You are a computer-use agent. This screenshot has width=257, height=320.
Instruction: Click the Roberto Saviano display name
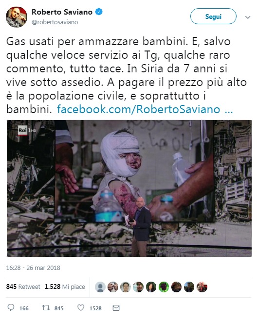[62, 12]
